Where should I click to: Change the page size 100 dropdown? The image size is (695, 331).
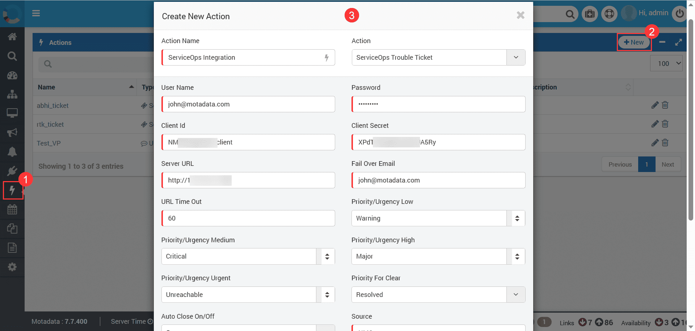tap(666, 63)
